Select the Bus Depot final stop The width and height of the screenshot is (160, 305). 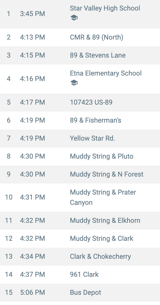[x=80, y=293]
